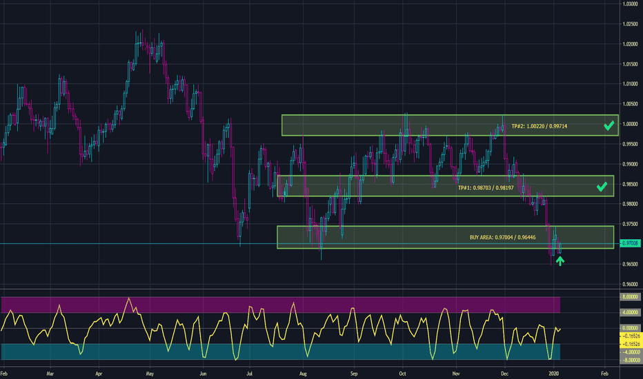Click the 1.01000 price axis label
Image resolution: width=643 pixels, height=379 pixels.
coord(631,84)
